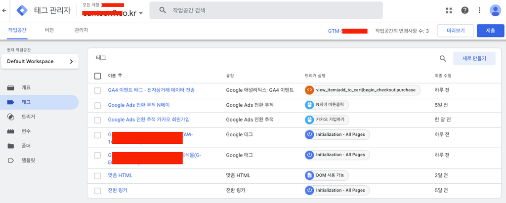Click the 미리보기 button
This screenshot has width=506, height=203.
[x=456, y=31]
